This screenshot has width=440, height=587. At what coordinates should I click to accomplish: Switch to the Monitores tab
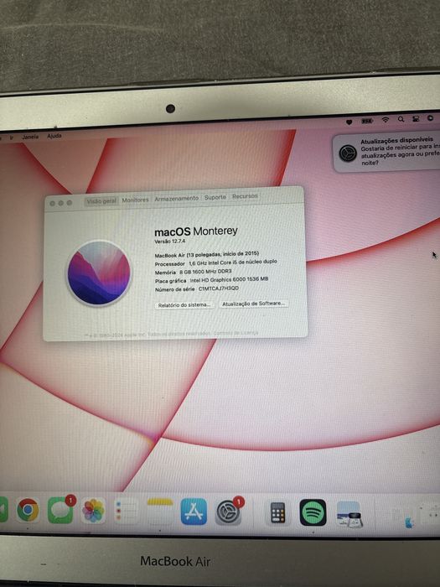[x=136, y=200]
